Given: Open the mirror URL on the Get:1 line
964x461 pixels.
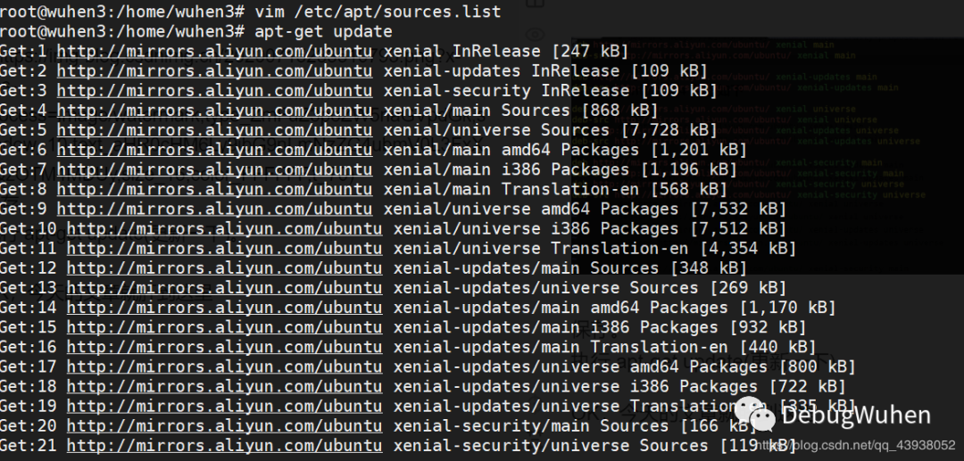Looking at the screenshot, I should click(214, 52).
